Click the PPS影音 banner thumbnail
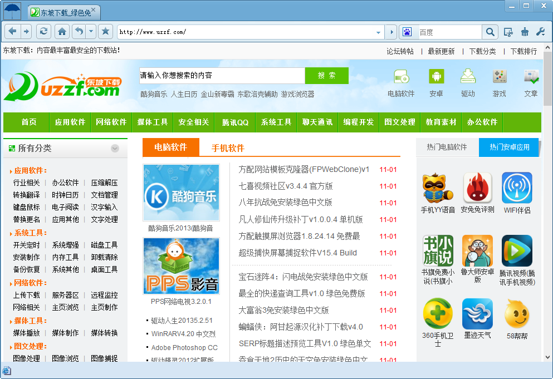This screenshot has height=379, width=553. tap(182, 266)
